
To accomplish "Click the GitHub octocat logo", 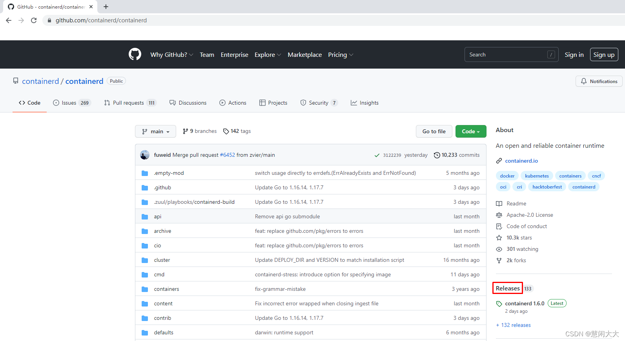I will coord(135,54).
